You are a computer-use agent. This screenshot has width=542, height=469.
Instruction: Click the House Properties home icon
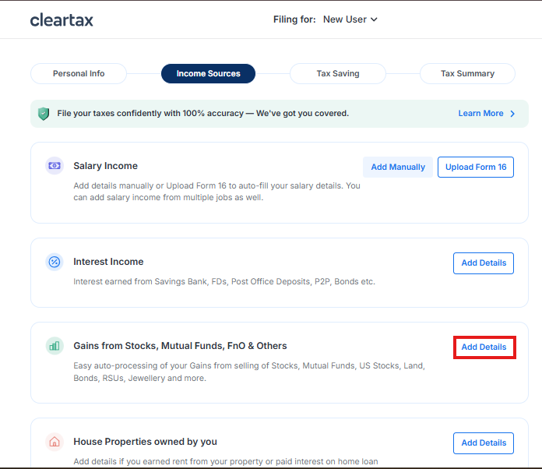55,442
